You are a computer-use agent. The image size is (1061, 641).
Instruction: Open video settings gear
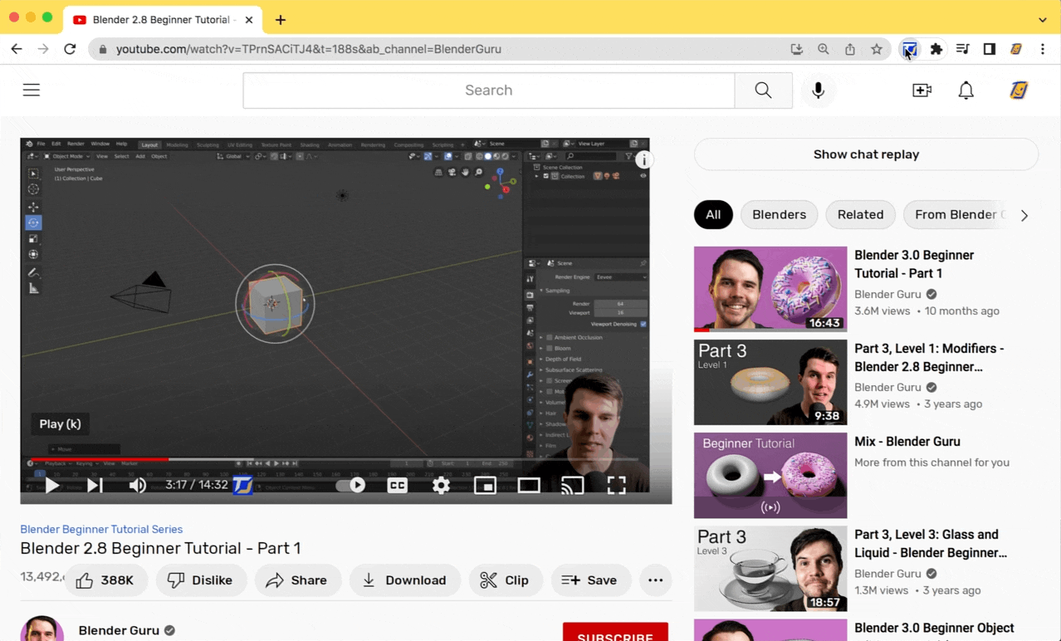441,485
